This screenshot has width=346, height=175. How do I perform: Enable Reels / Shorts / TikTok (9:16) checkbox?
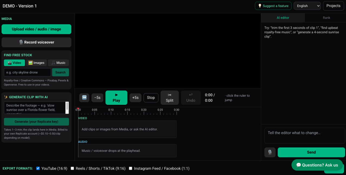coord(72,168)
